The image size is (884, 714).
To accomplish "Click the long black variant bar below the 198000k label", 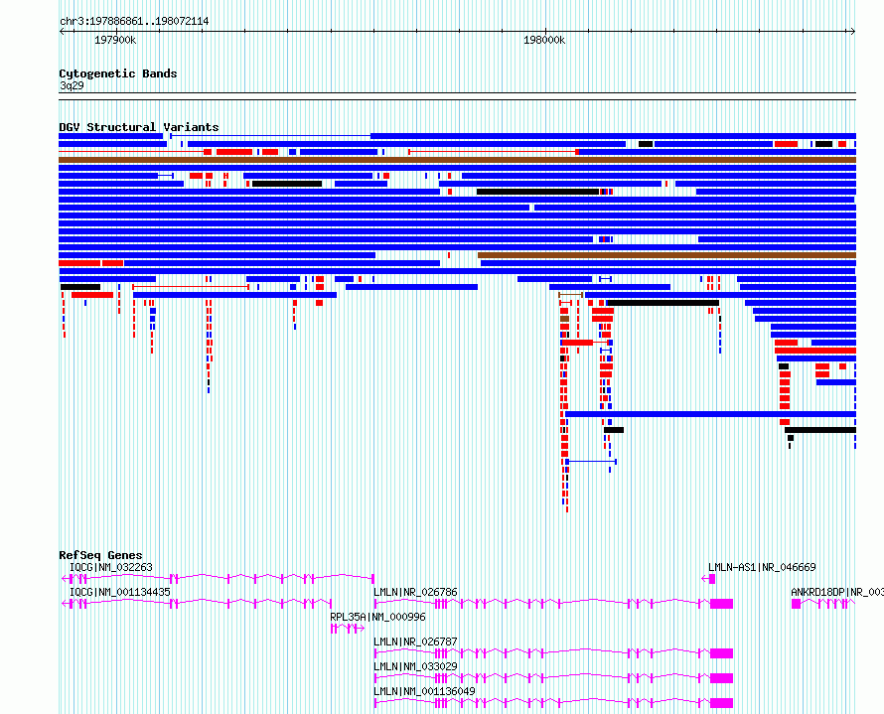I will pos(537,192).
